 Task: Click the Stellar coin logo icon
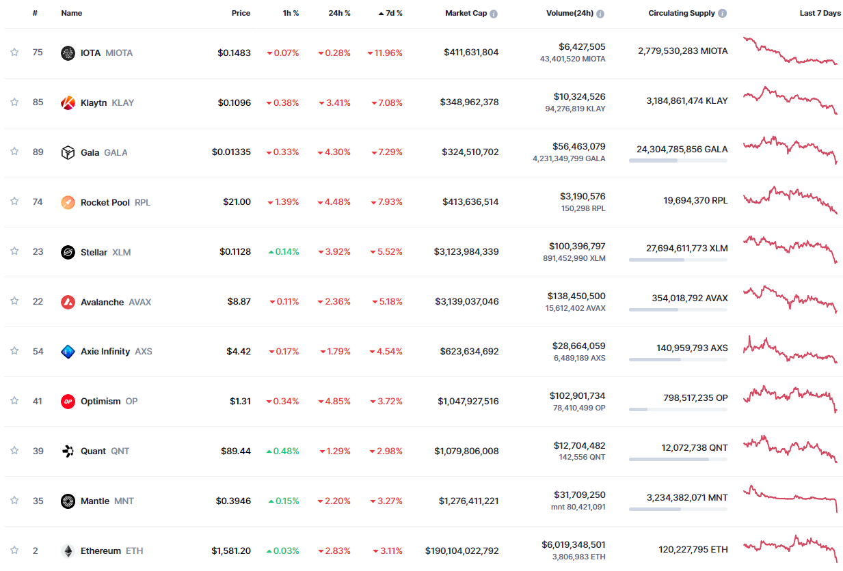(68, 252)
